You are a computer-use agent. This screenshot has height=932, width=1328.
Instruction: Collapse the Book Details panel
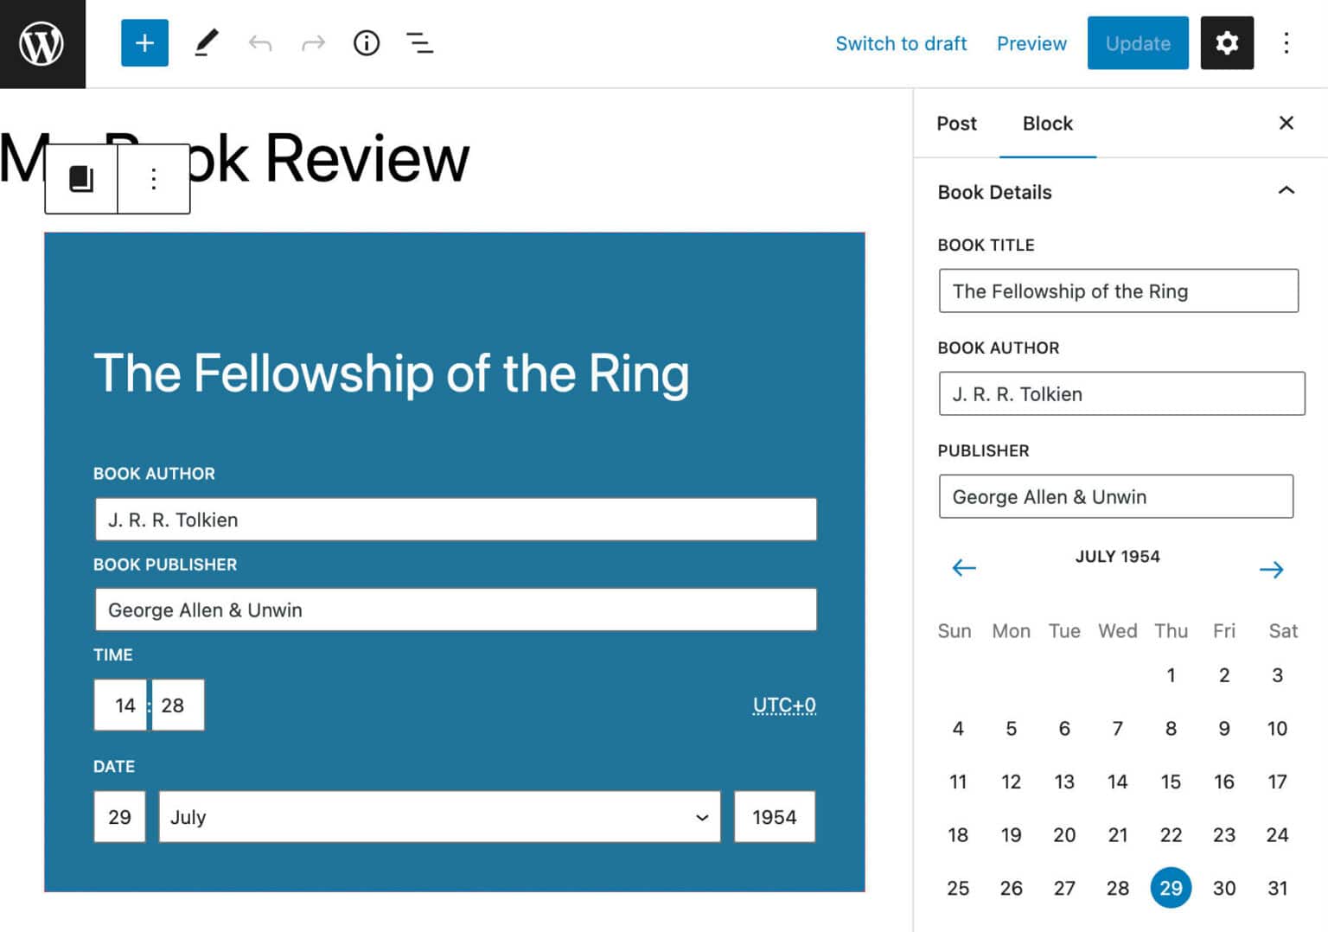[1286, 191]
